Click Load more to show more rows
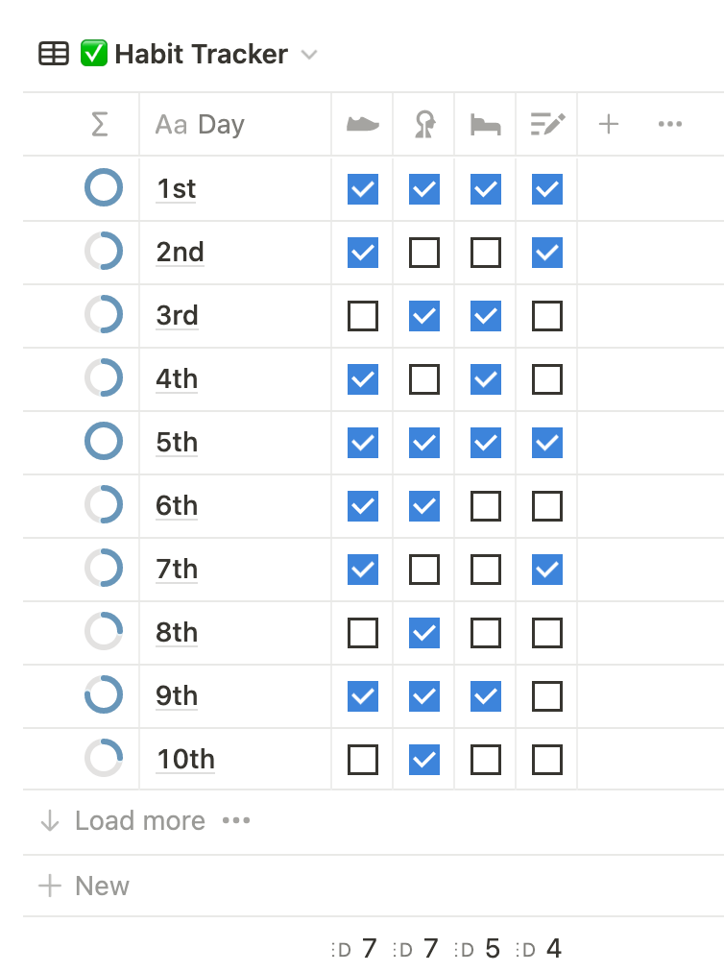Image resolution: width=724 pixels, height=972 pixels. point(140,821)
